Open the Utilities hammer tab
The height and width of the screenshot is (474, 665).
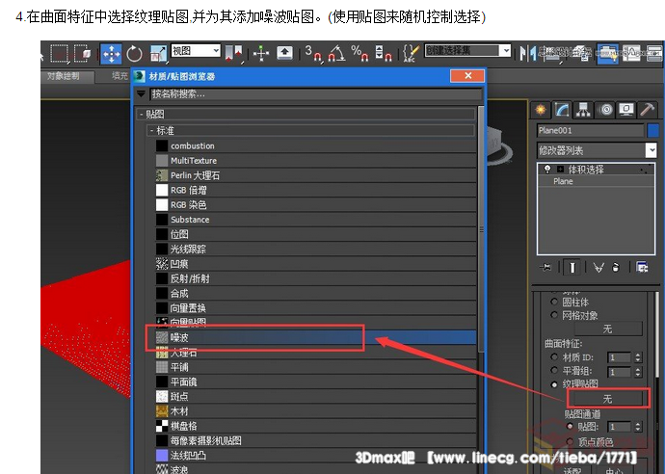[x=648, y=110]
